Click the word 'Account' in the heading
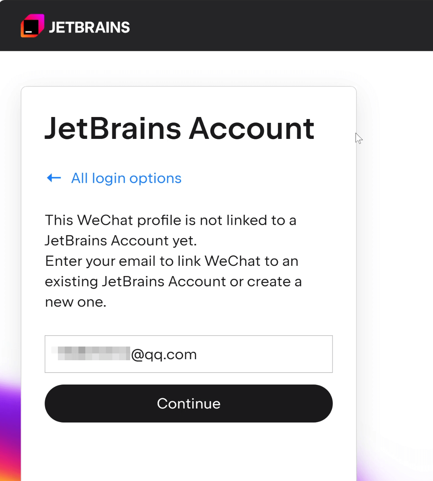 [251, 129]
